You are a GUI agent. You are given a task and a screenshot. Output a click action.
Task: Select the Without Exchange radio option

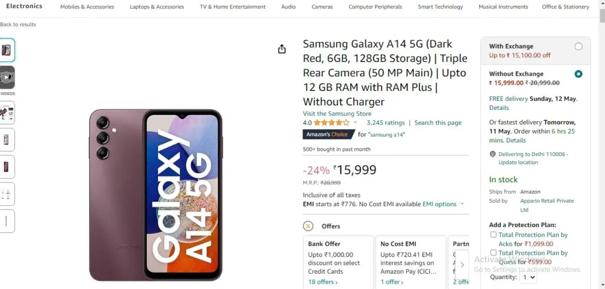pos(578,74)
